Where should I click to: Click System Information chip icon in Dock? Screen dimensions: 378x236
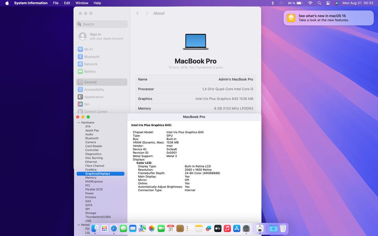coord(259,228)
